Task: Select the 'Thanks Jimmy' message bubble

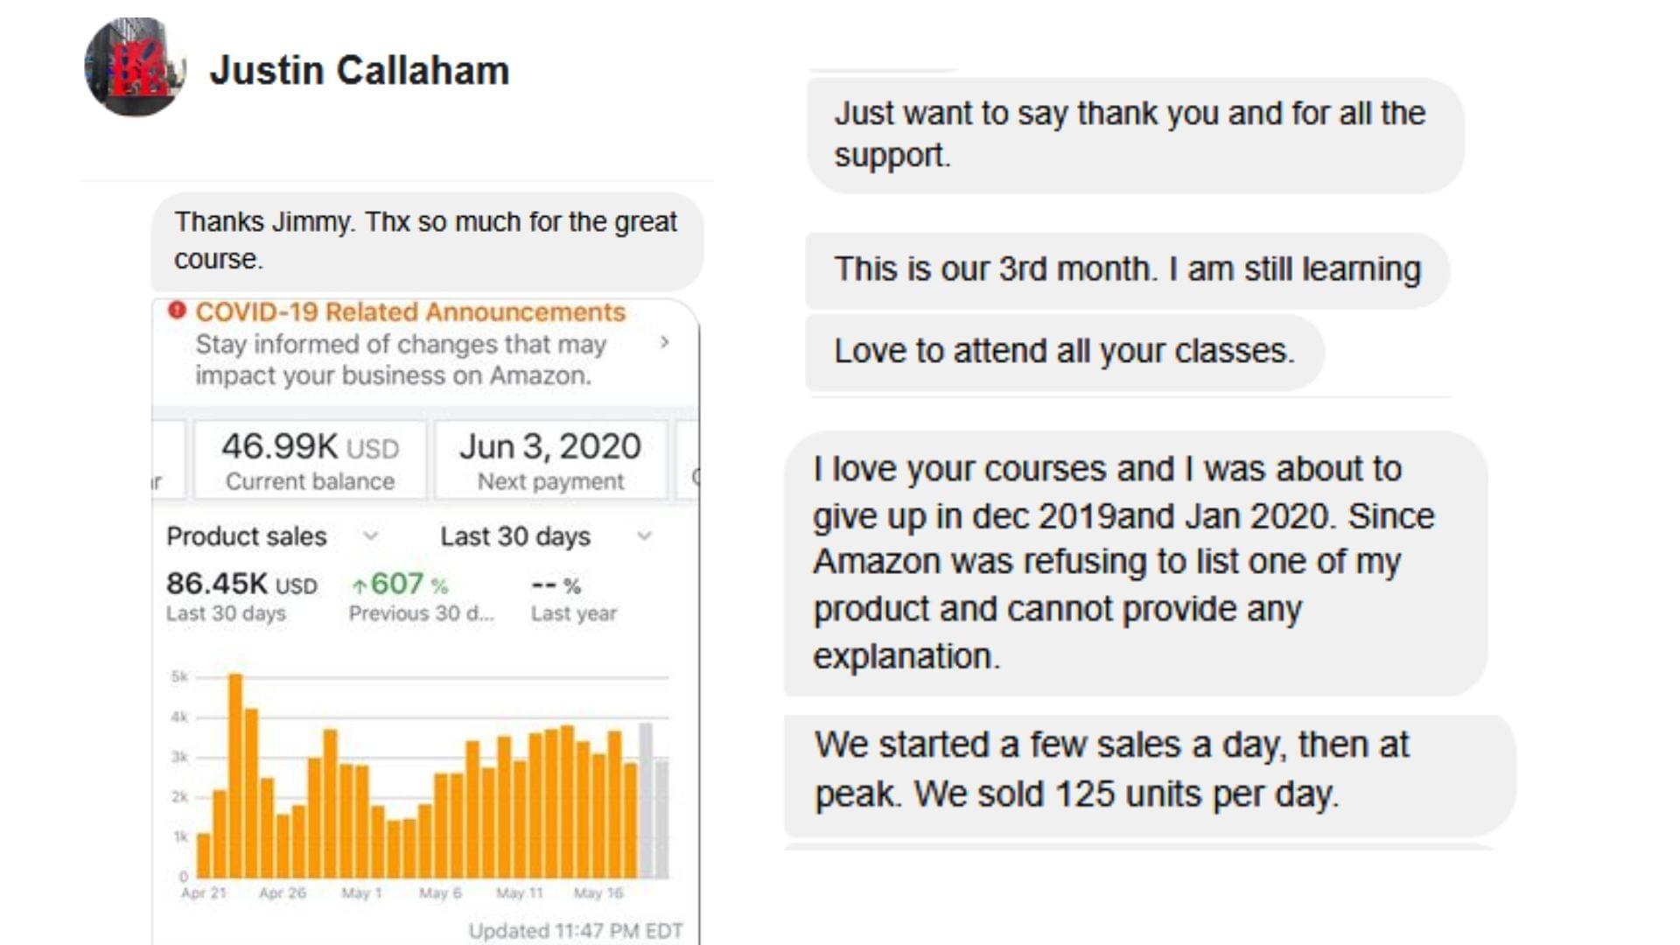Action: (427, 241)
